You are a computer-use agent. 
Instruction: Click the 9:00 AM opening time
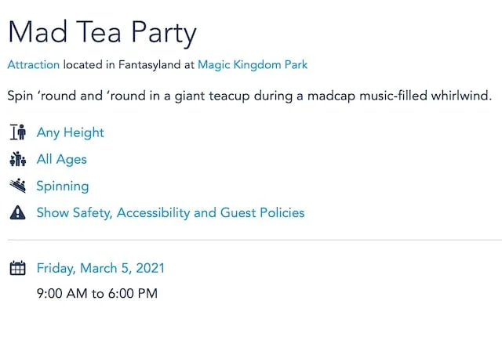[62, 294]
